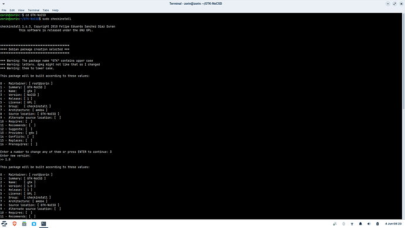The image size is (405, 228).
Task: Click the terminal vertical scrollbar thumb
Action: (403, 61)
